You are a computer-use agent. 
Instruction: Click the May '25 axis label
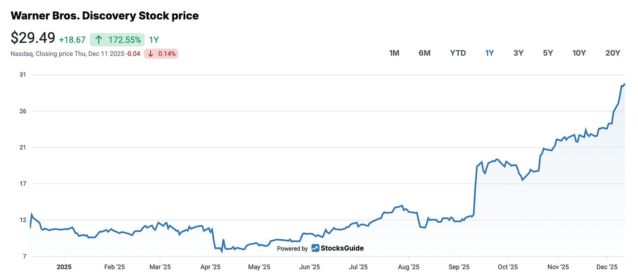pyautogui.click(x=259, y=266)
